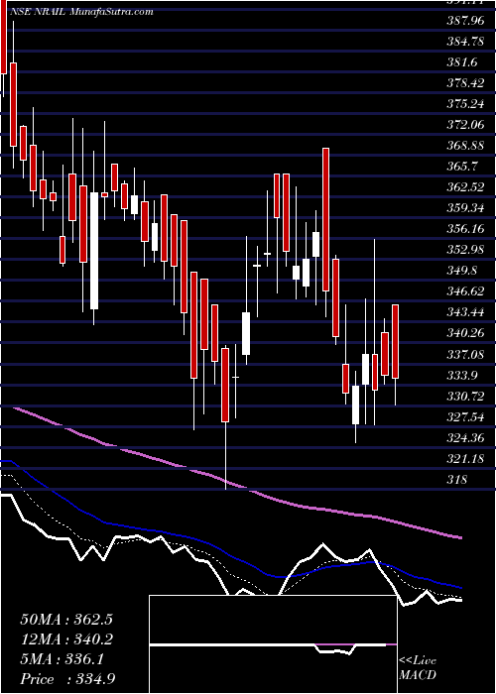Click the 368.88 price axis label
Screen dimensions: 496x694
pyautogui.click(x=463, y=146)
